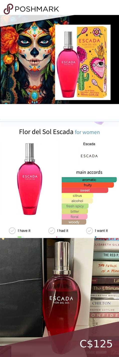Select the sweet accord bar
Screen dimensions: 119x357
(x=85, y=190)
